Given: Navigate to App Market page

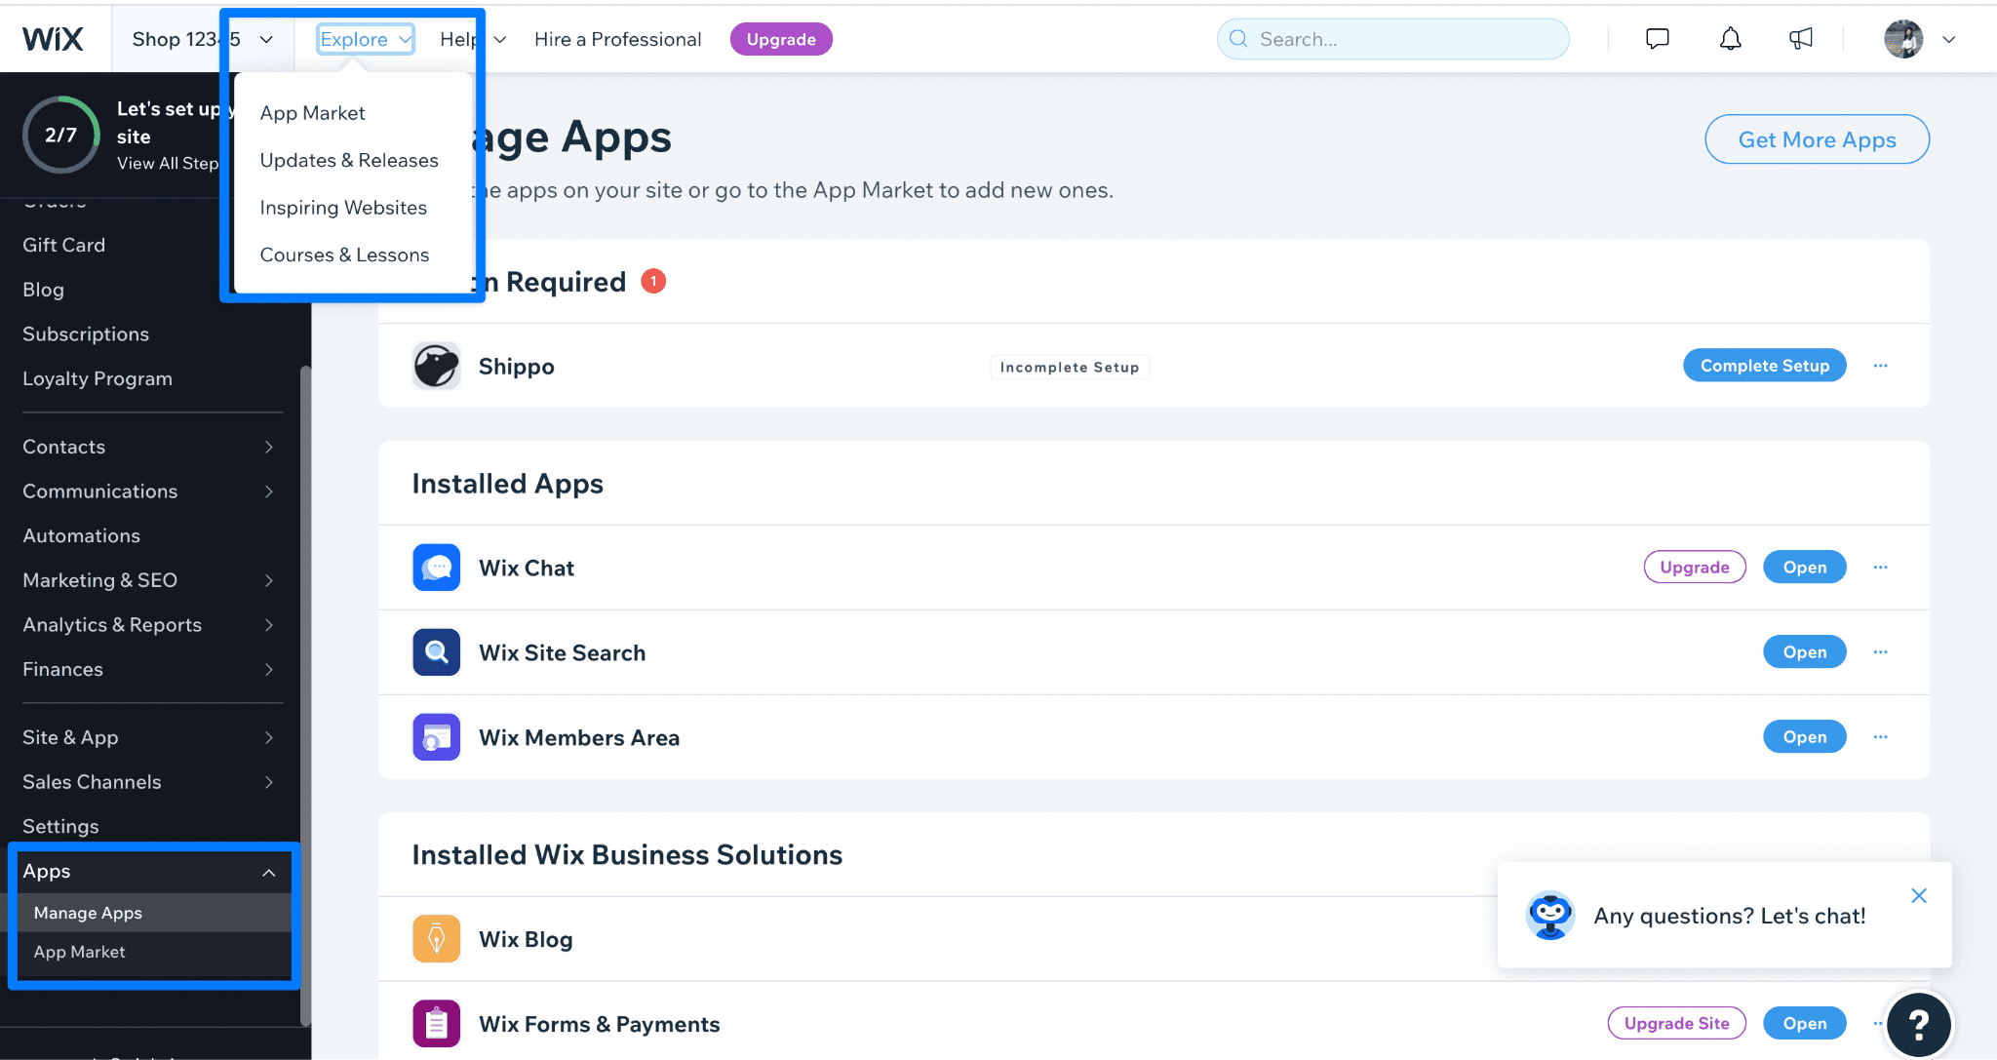Looking at the screenshot, I should (312, 111).
